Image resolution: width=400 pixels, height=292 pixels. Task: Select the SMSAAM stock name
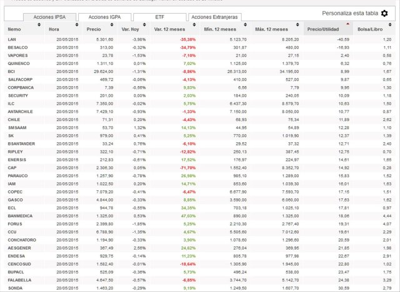pyautogui.click(x=17, y=127)
